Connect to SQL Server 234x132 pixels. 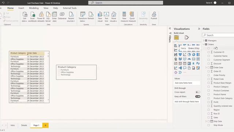coord(48,17)
